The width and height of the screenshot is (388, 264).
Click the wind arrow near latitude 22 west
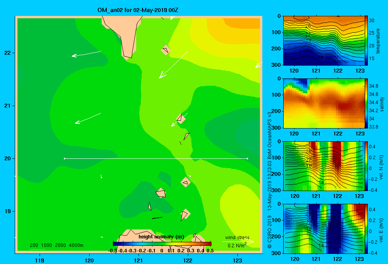(87, 54)
